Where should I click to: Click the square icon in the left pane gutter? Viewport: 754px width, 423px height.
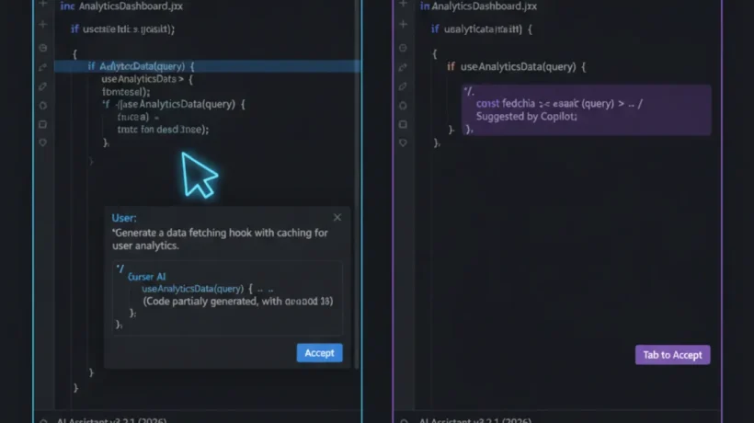43,124
